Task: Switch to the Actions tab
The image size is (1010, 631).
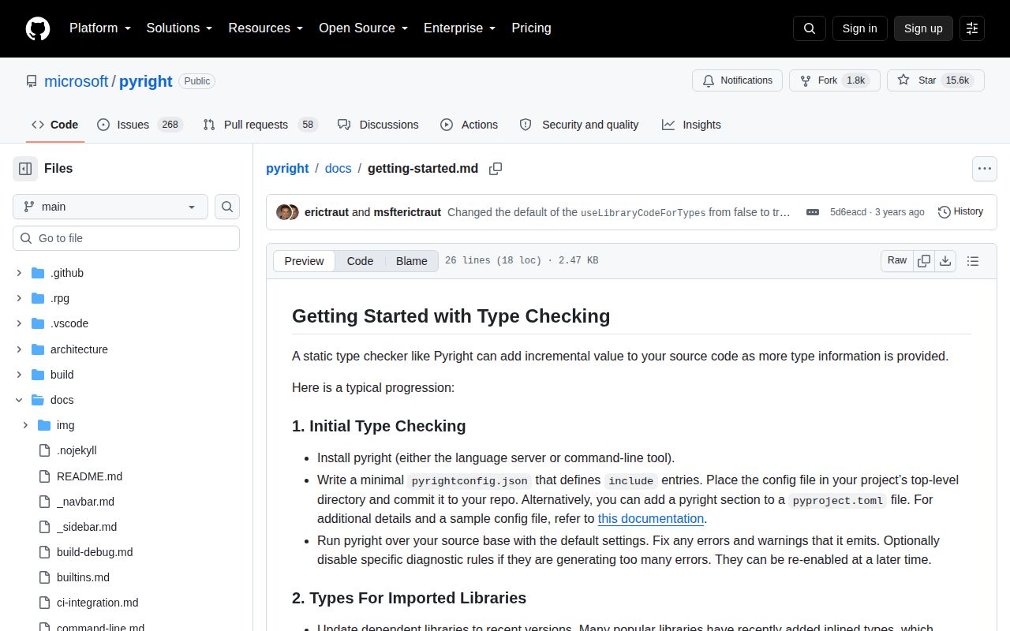Action: [x=469, y=125]
